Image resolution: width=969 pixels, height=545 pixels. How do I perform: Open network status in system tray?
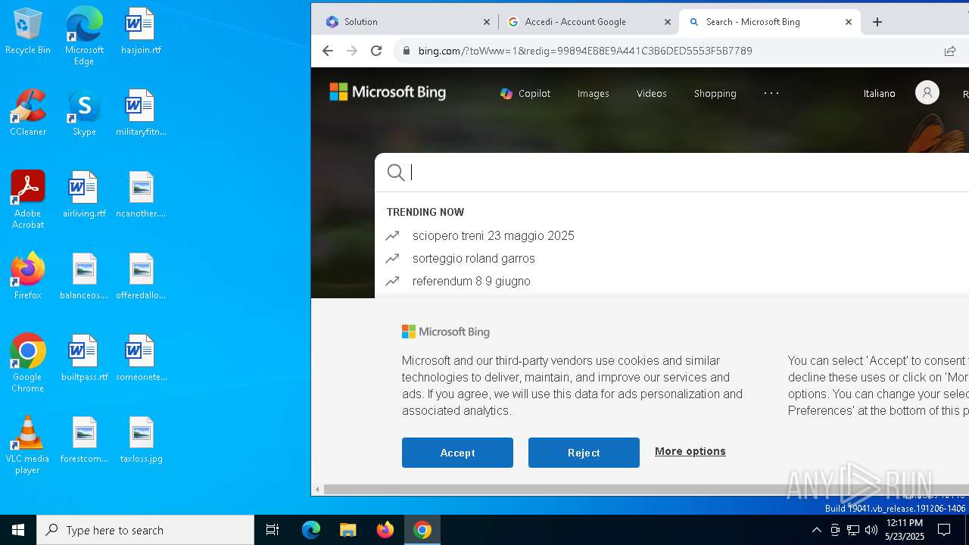pos(853,530)
